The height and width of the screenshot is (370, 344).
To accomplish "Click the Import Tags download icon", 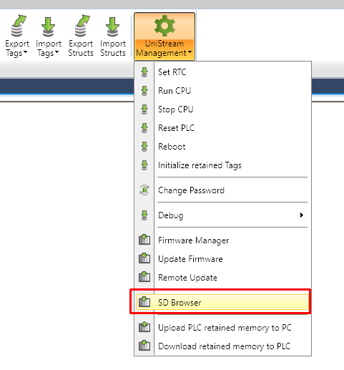I will point(49,26).
